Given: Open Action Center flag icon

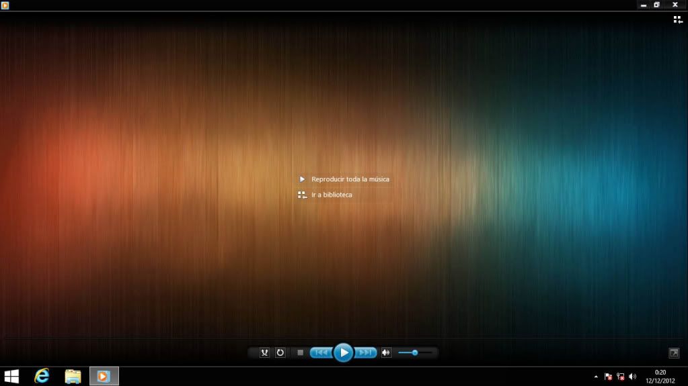Looking at the screenshot, I should click(x=608, y=377).
